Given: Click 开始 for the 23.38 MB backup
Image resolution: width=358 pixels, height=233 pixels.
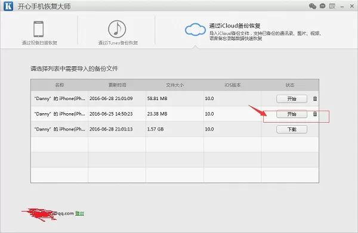Looking at the screenshot, I should [x=292, y=114].
